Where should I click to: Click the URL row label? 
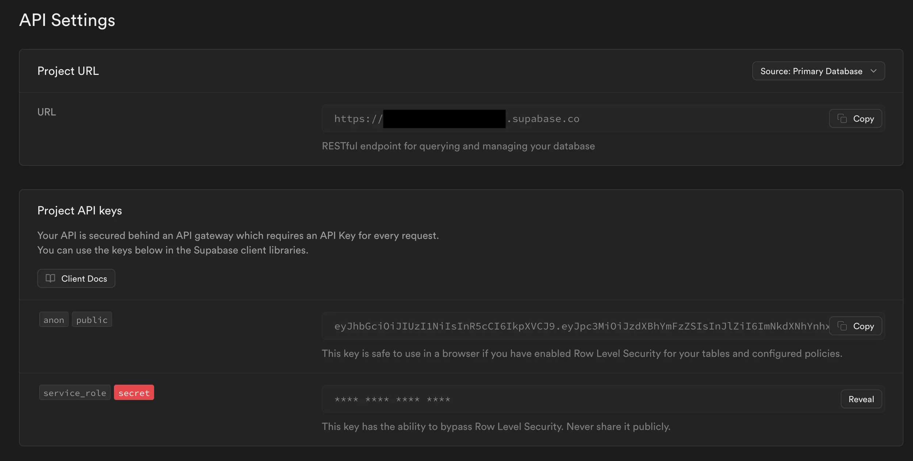click(x=46, y=112)
